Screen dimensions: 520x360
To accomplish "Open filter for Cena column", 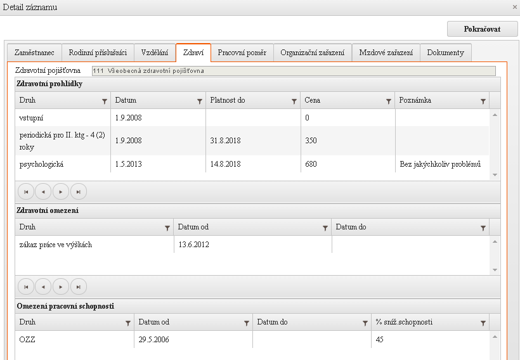I will 389,101.
